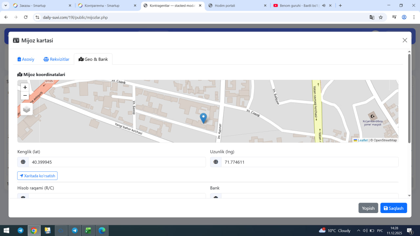Expand the browser tab search dropdown

point(6,6)
